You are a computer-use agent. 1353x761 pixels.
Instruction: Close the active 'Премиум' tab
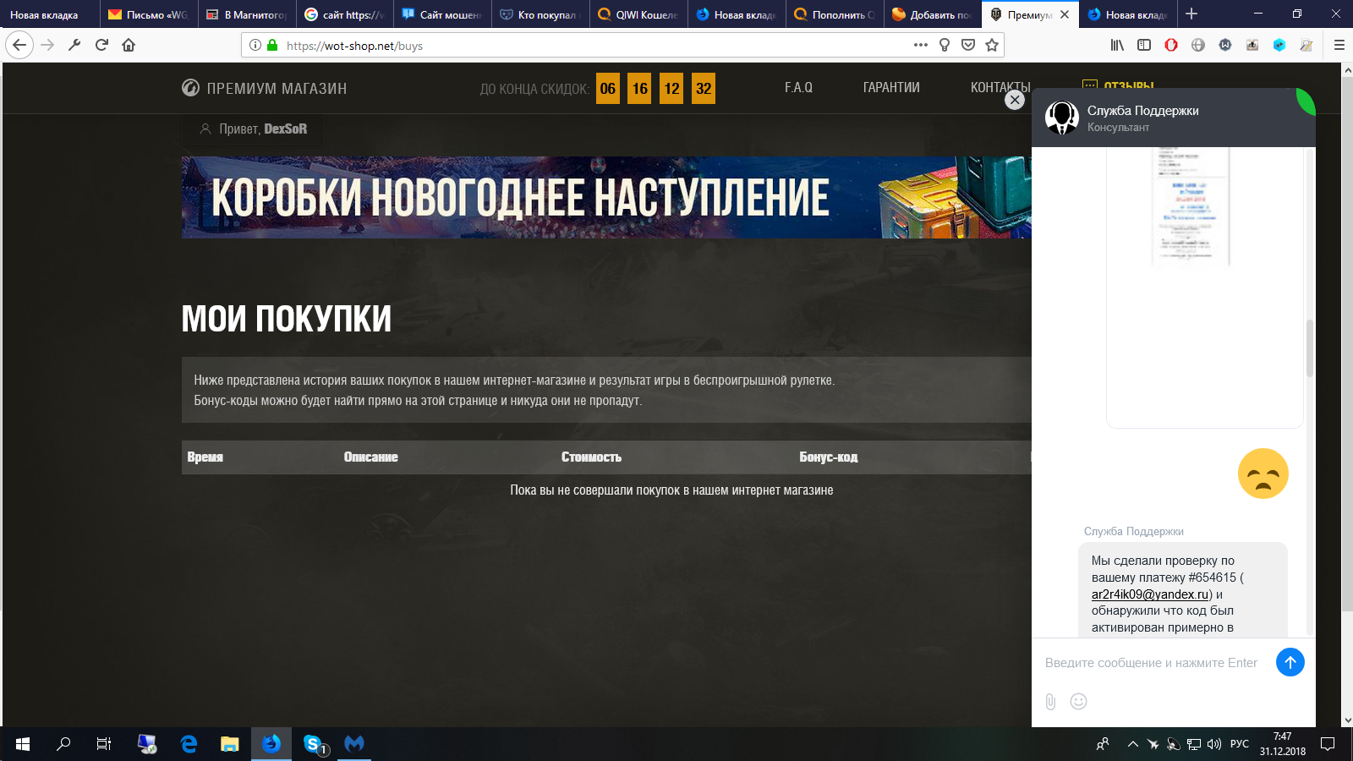1065,14
